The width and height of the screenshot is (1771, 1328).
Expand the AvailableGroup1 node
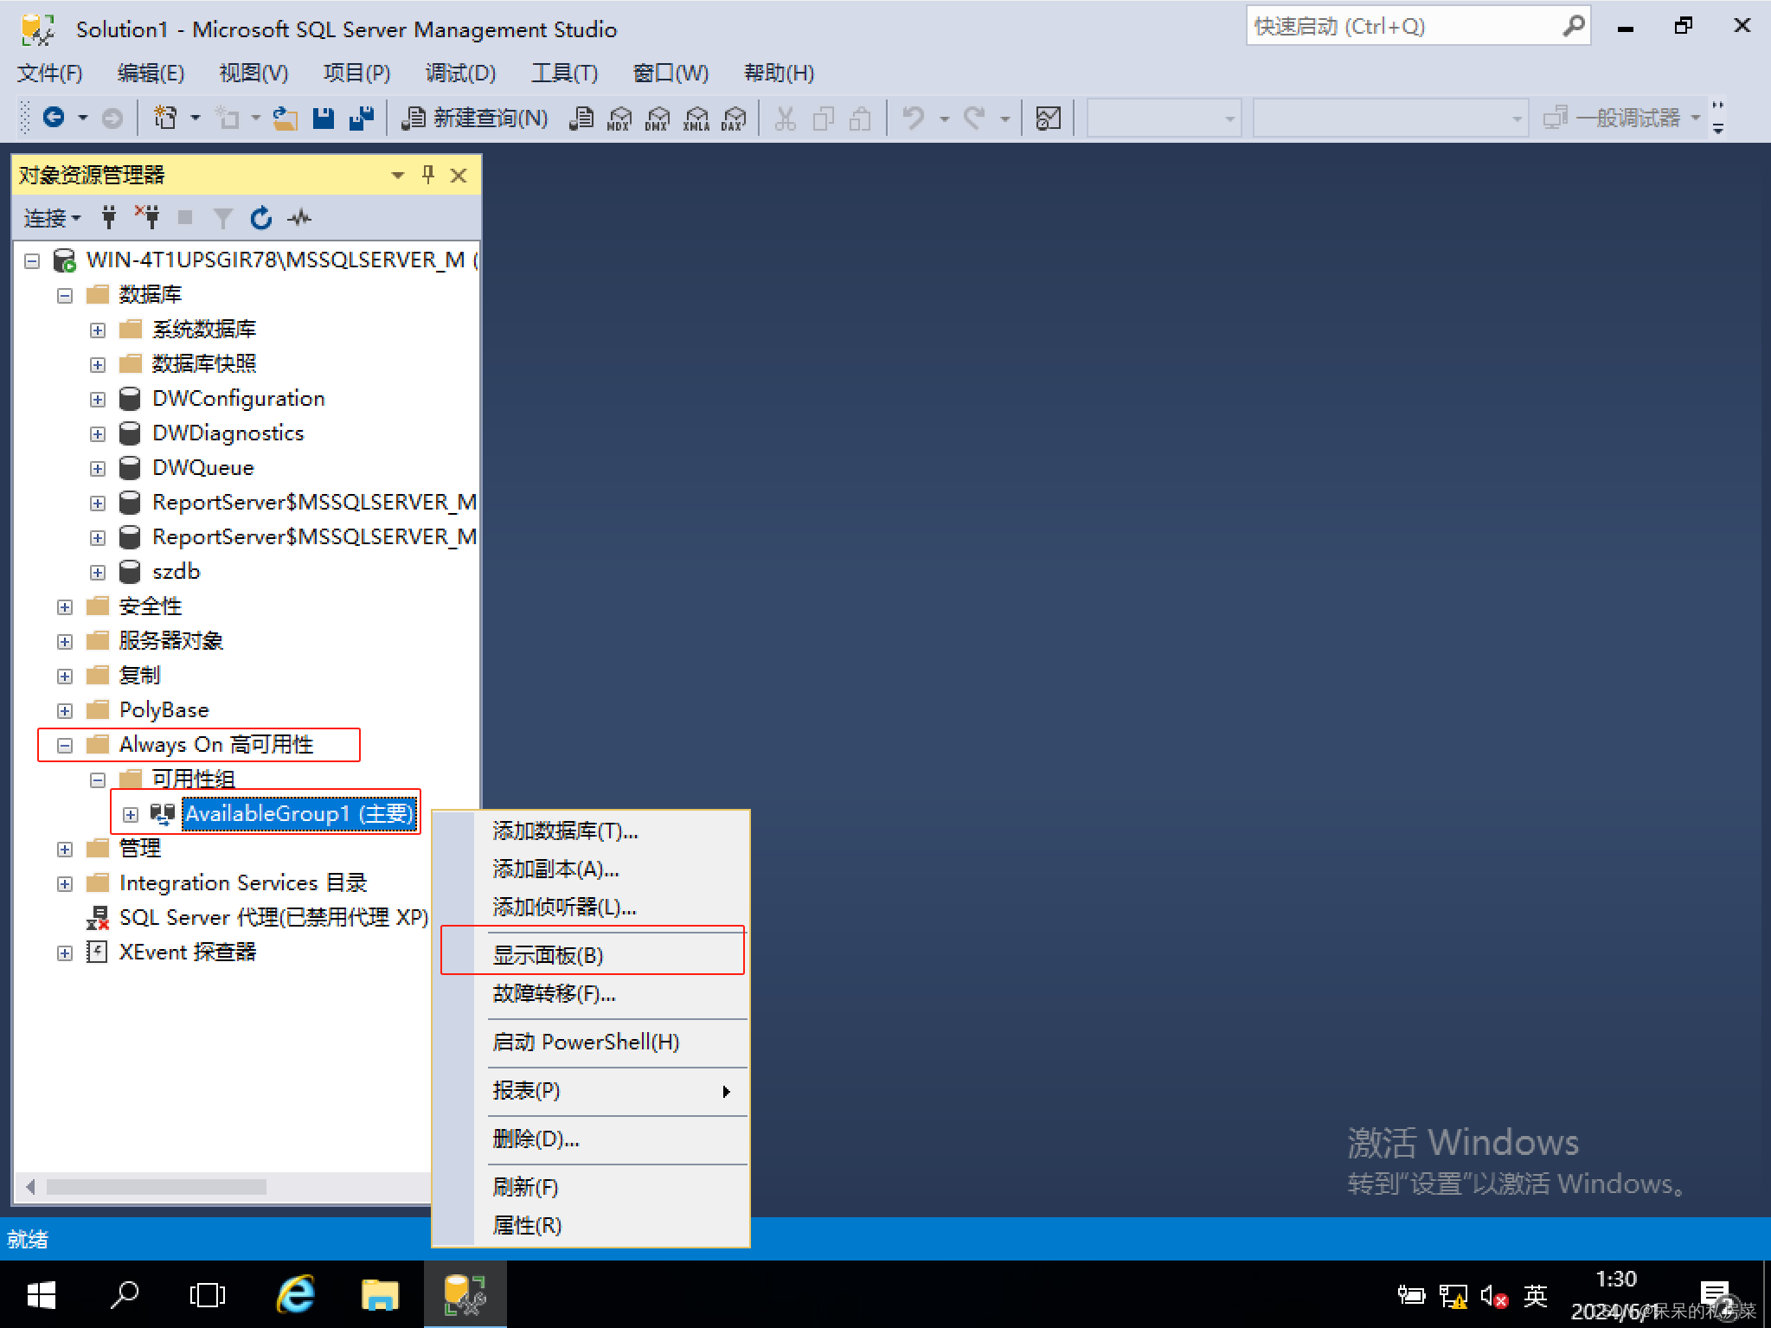(x=131, y=814)
